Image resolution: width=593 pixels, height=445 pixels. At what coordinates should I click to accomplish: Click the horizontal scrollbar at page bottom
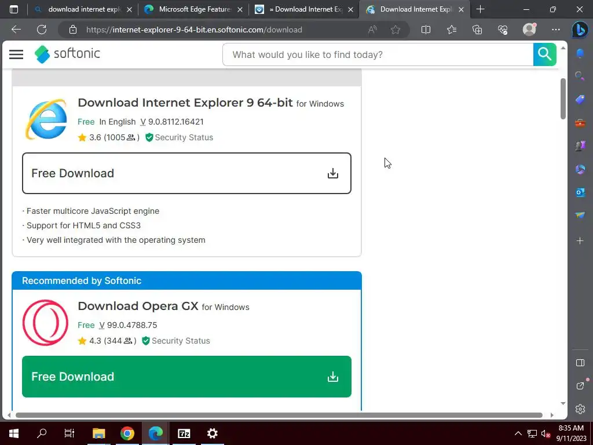tap(279, 415)
